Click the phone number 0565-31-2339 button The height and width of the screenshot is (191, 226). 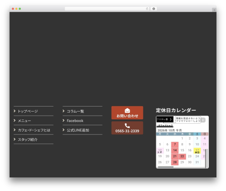pos(127,128)
